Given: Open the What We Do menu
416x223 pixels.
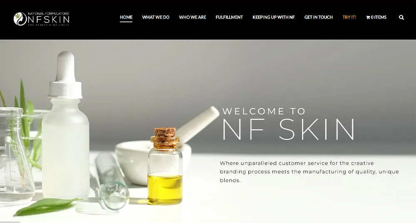Looking at the screenshot, I should [x=156, y=17].
